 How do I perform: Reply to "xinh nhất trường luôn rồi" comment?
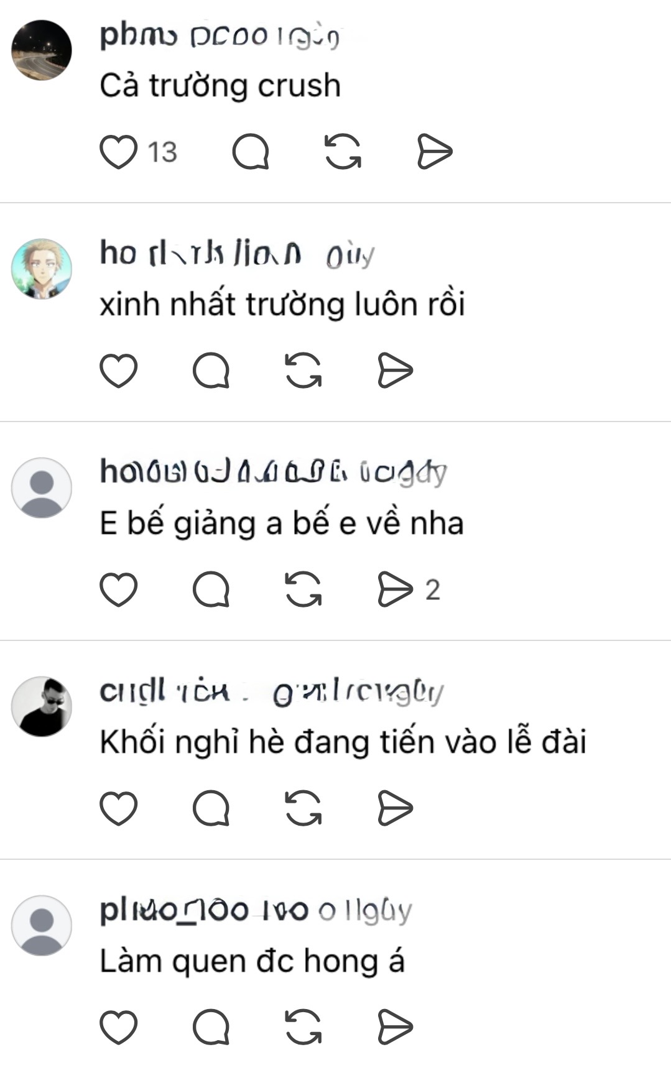click(x=211, y=371)
